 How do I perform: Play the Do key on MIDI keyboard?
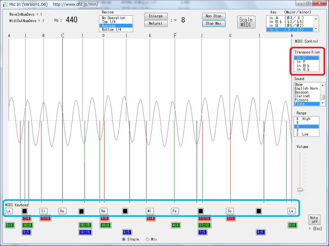62,211
